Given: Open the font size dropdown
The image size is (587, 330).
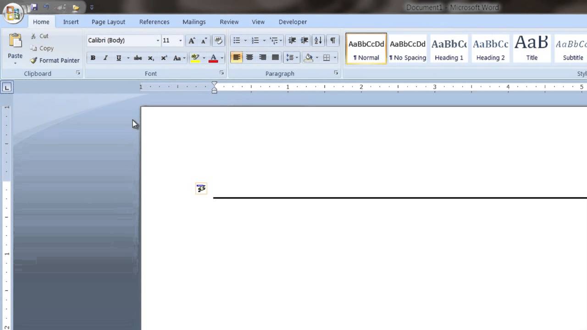Looking at the screenshot, I should point(180,40).
